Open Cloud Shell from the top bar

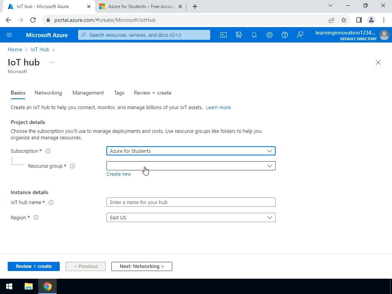coord(224,35)
